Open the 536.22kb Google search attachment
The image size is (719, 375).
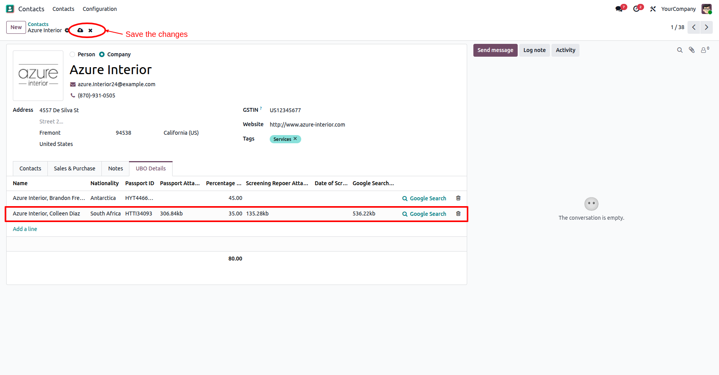pyautogui.click(x=364, y=214)
